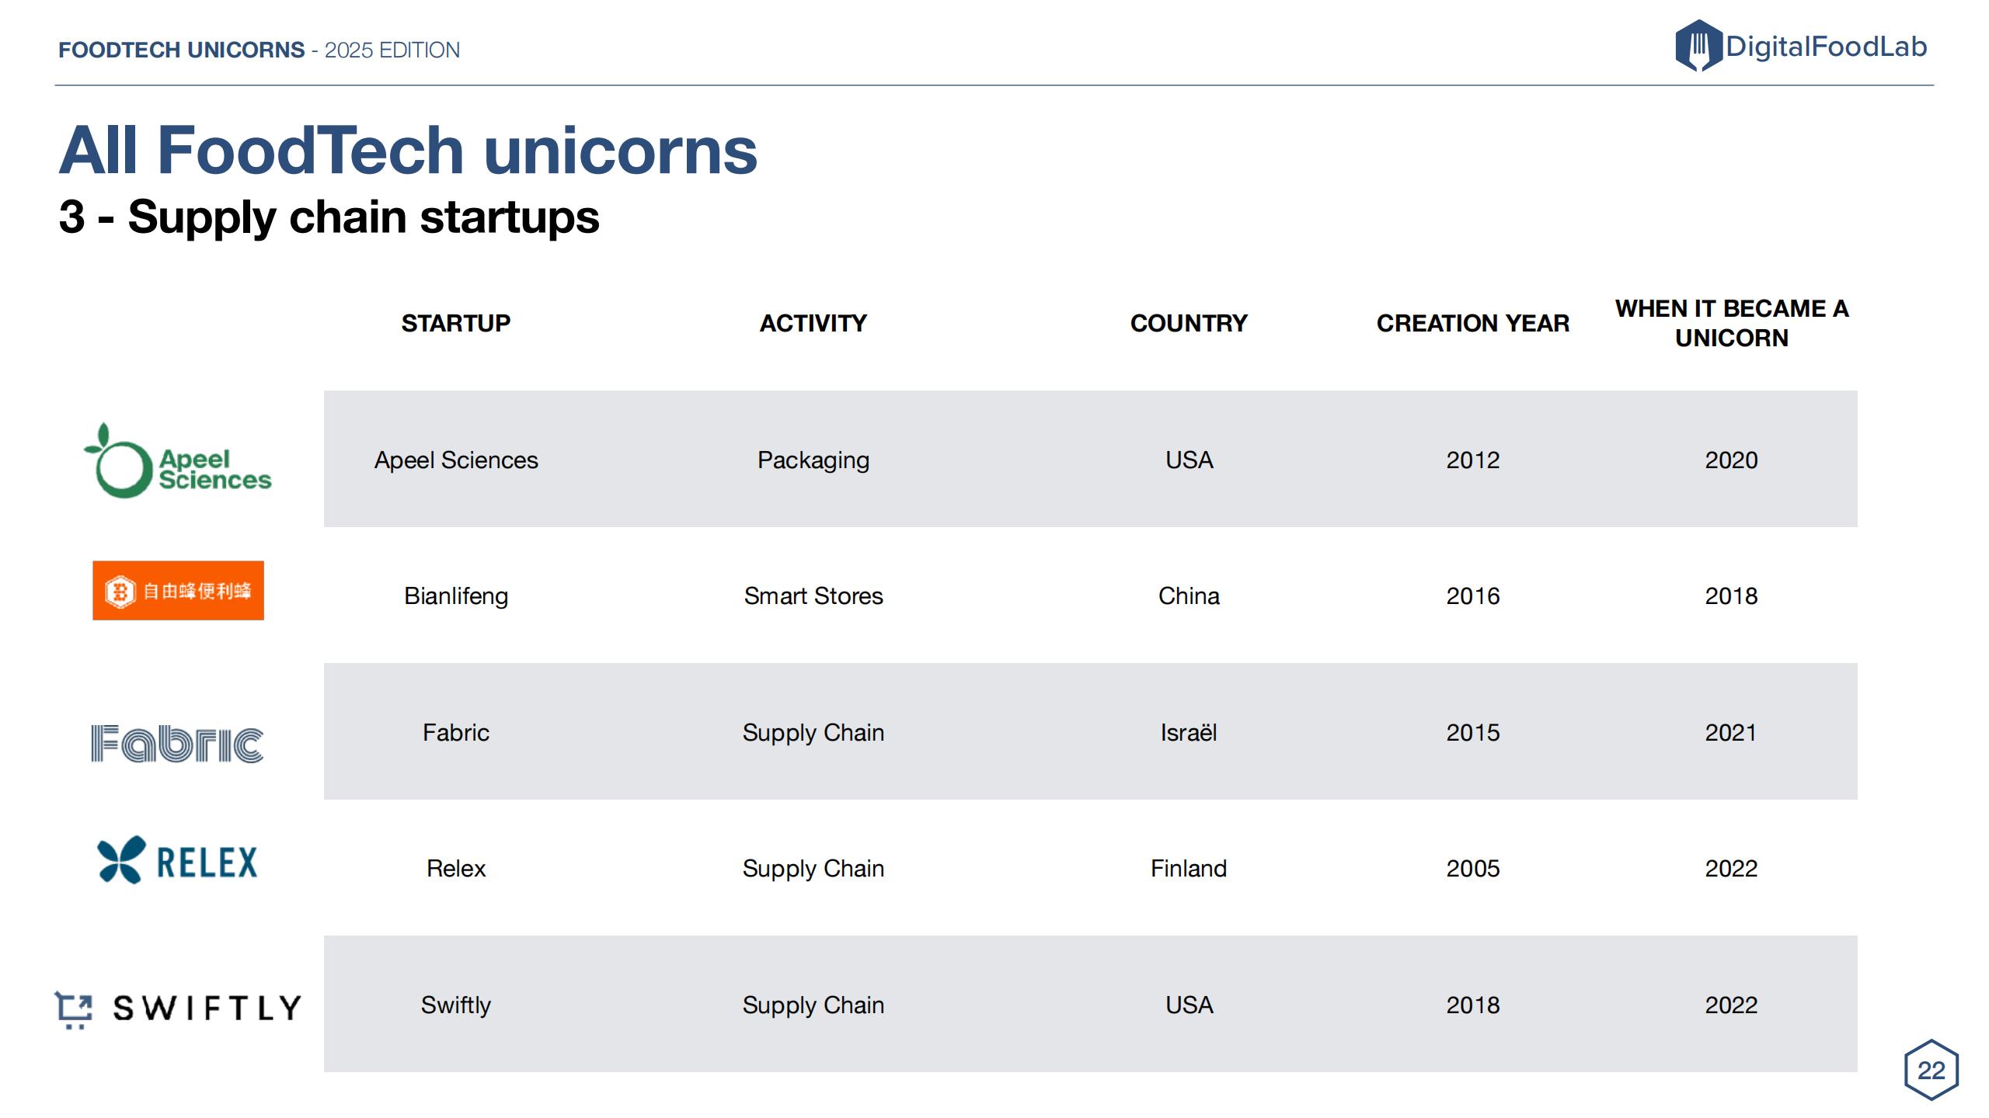Select the ACTIVITY column header
The height and width of the screenshot is (1118, 1989).
(813, 323)
